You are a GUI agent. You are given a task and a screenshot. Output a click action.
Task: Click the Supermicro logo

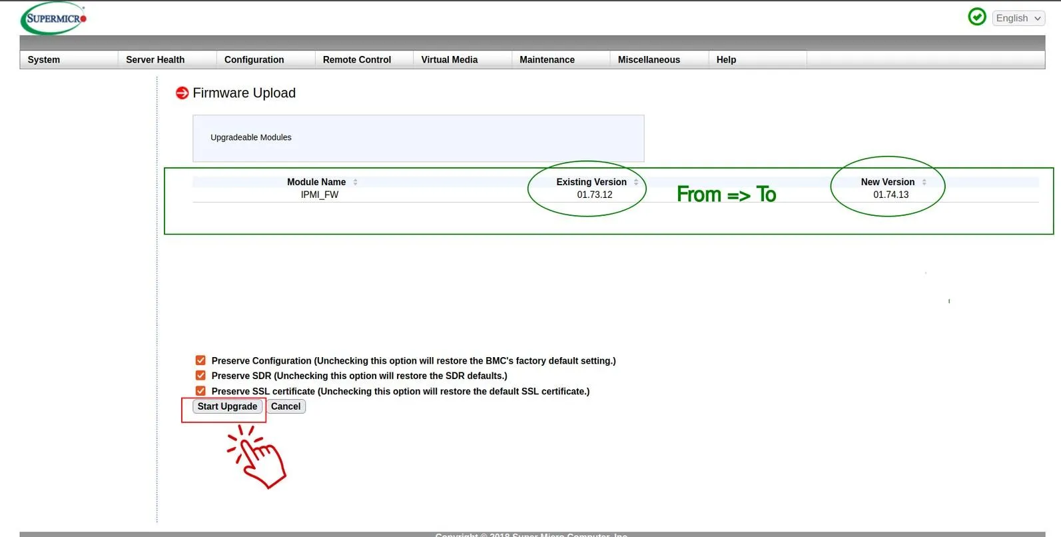[54, 19]
